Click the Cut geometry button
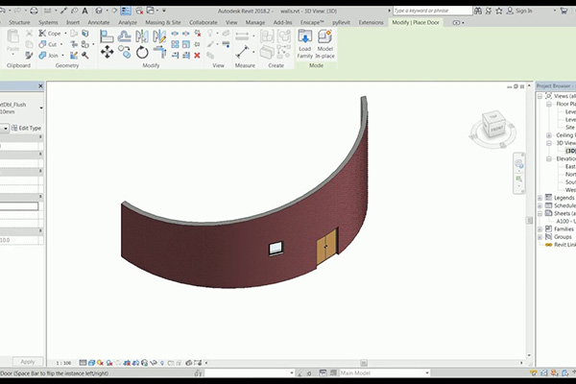Viewport: 576px width, 384px height. pos(49,44)
